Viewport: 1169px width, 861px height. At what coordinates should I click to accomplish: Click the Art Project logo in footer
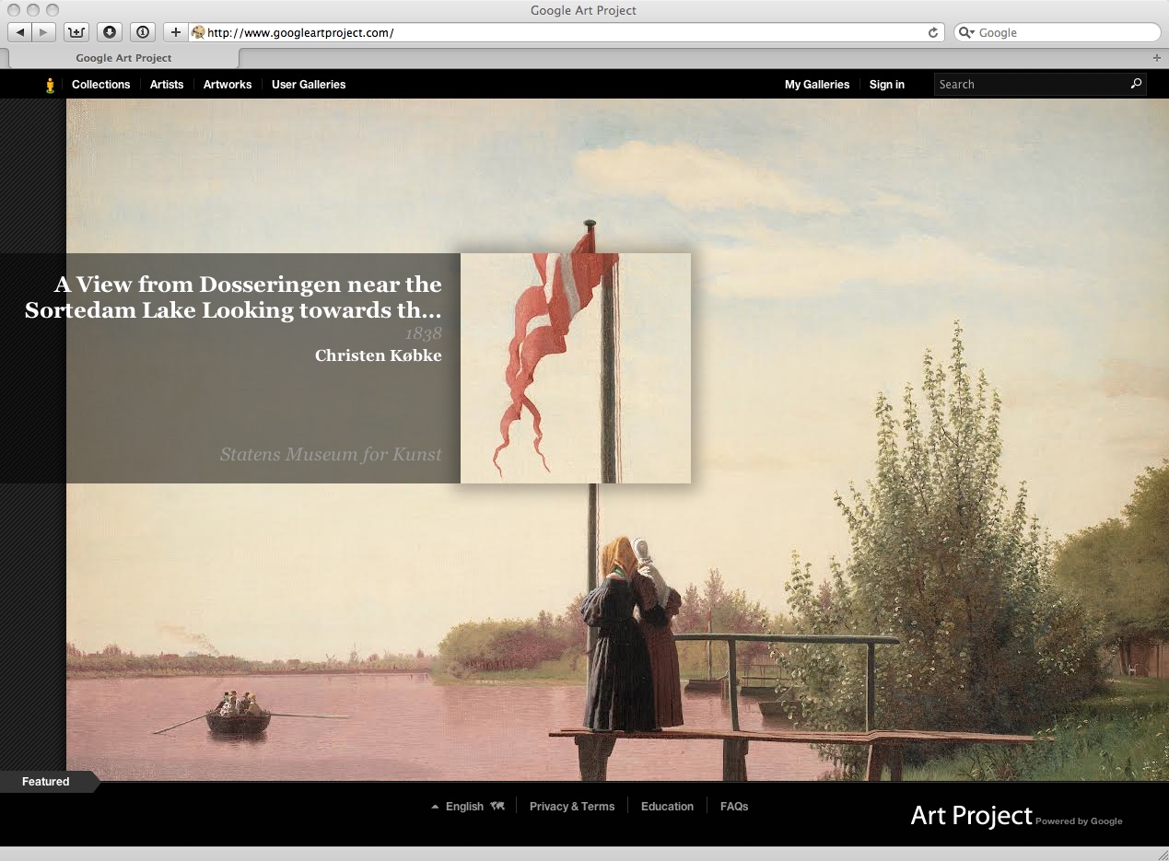pyautogui.click(x=971, y=815)
